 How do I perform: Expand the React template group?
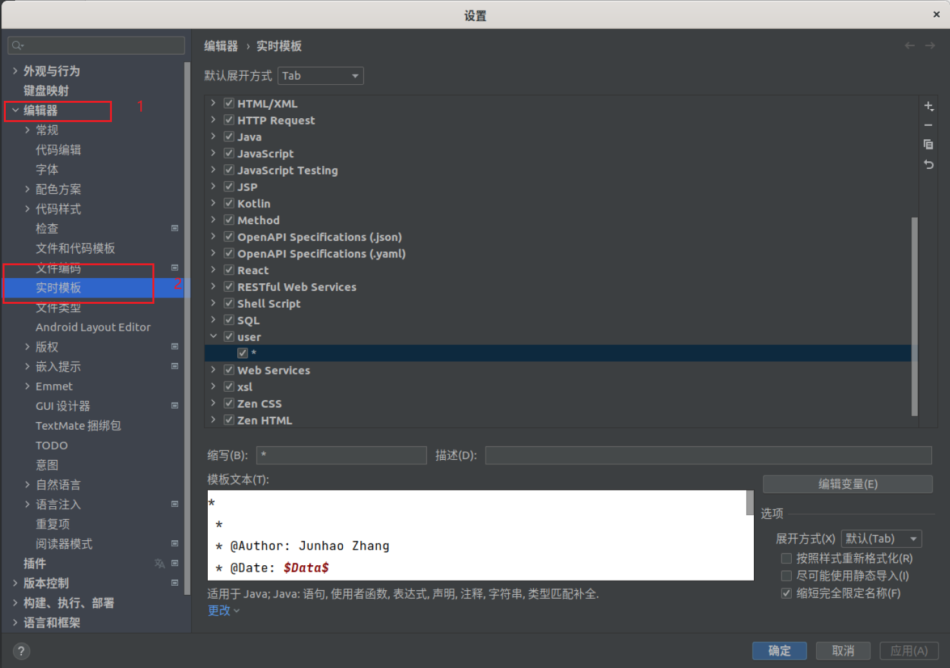tap(213, 270)
